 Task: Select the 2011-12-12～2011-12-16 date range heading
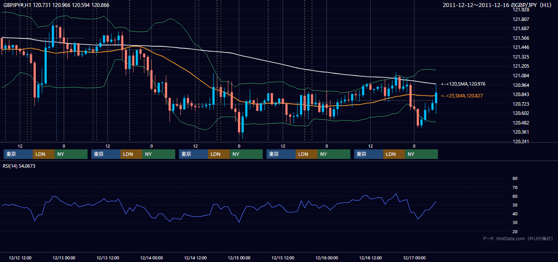497,5
